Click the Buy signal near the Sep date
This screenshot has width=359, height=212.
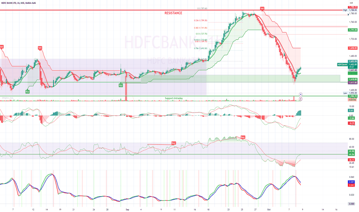click(x=121, y=85)
